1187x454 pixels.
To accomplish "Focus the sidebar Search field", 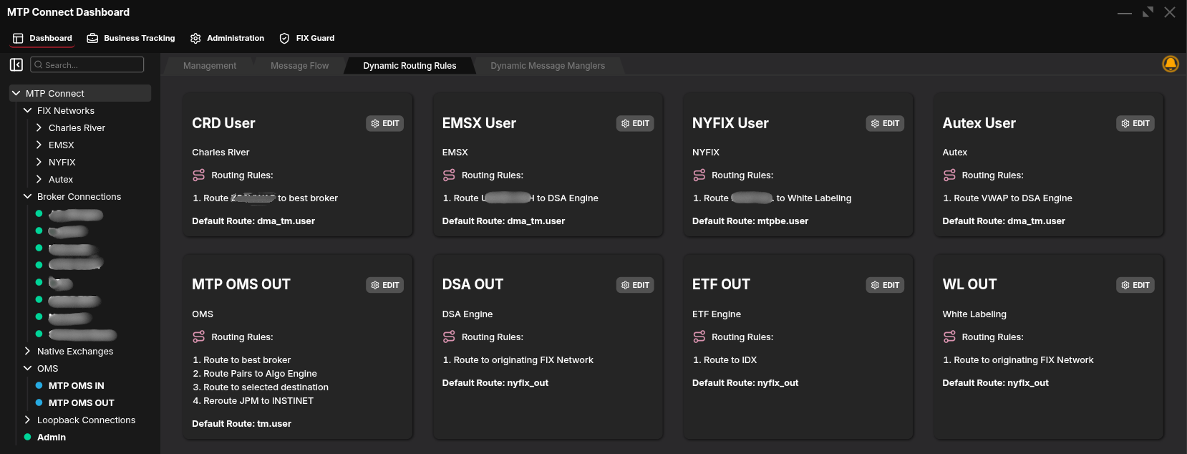I will [x=87, y=64].
